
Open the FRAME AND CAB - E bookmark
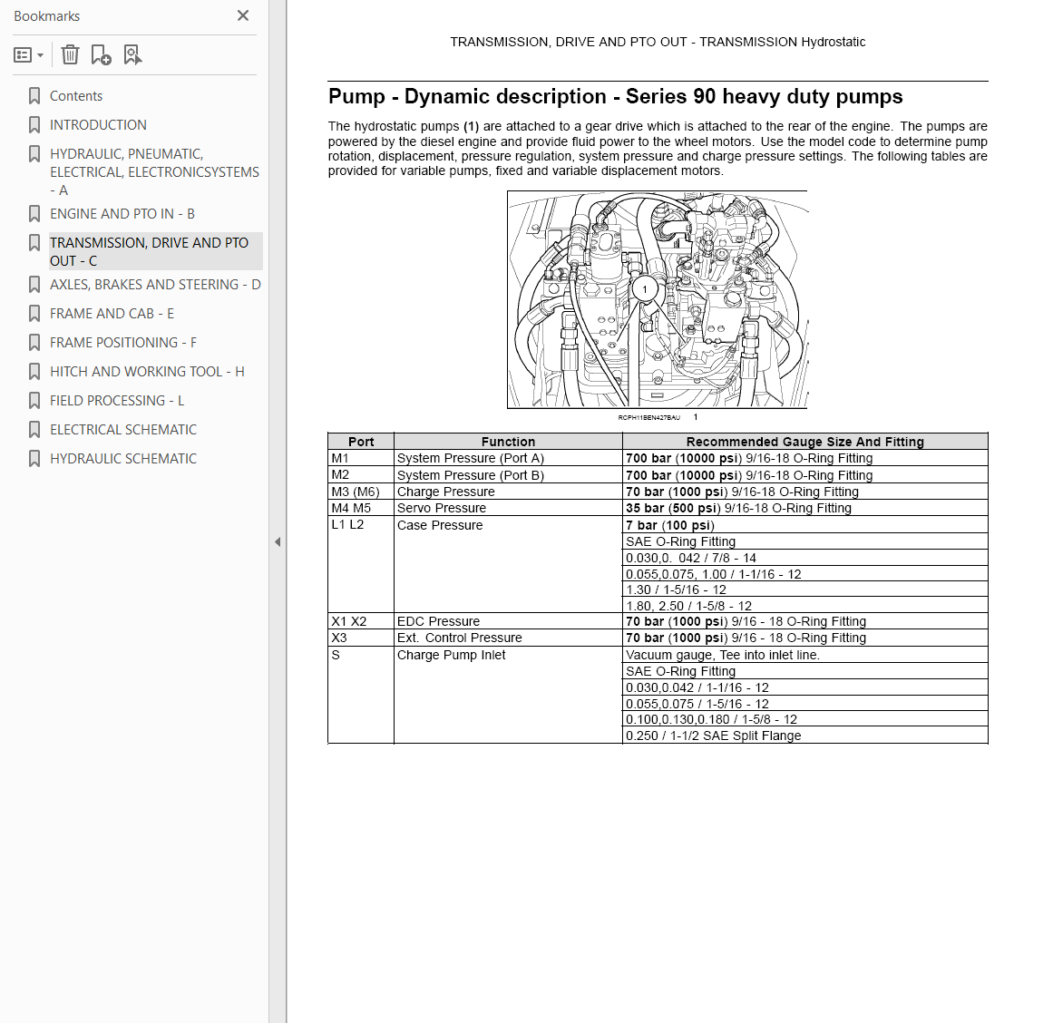click(x=112, y=314)
